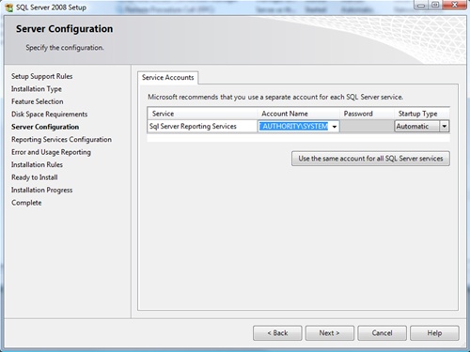Image resolution: width=470 pixels, height=352 pixels.
Task: Click the Back button
Action: [x=277, y=333]
